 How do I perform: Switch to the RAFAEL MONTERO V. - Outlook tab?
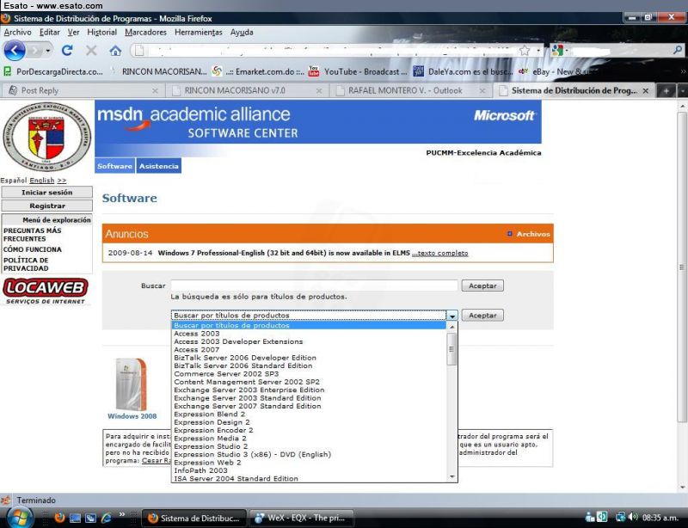pyautogui.click(x=411, y=91)
